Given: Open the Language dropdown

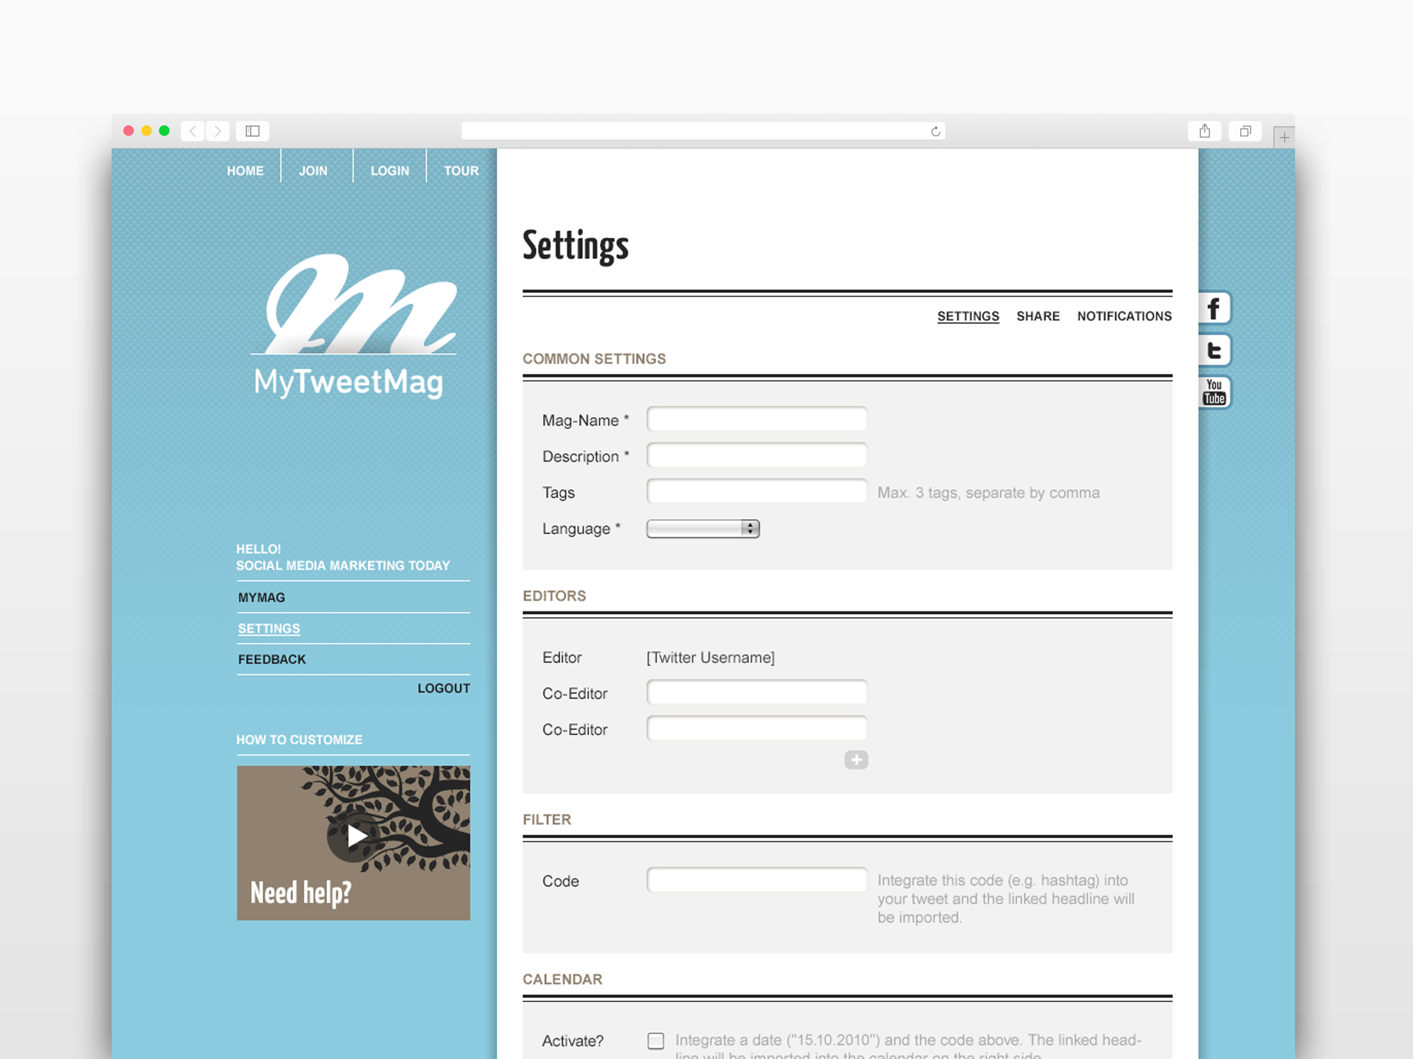Looking at the screenshot, I should (x=703, y=528).
